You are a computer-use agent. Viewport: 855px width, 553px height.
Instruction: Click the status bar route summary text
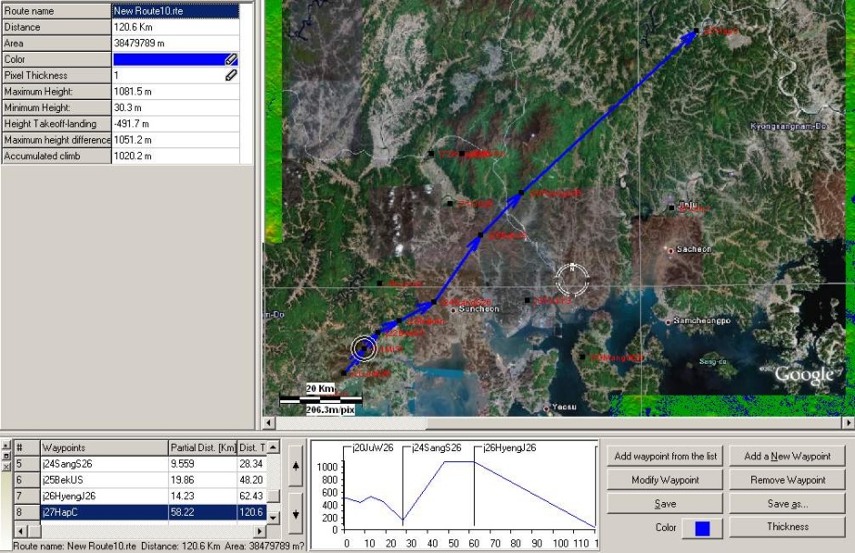point(158,546)
